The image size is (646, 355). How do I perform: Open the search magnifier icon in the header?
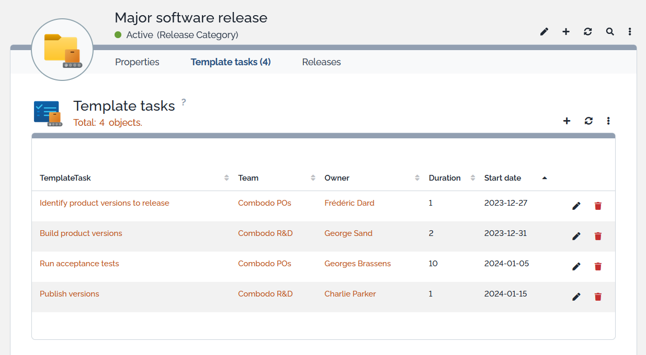[x=610, y=32]
